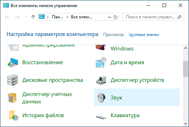
Task: Click the Дата и время calendar icon
Action: click(101, 62)
